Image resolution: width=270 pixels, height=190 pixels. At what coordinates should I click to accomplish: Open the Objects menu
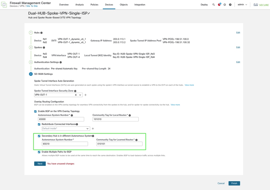coord(124,5)
